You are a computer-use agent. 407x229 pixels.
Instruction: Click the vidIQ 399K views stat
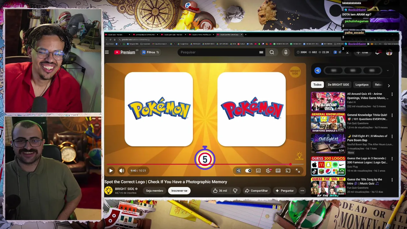(x=302, y=52)
